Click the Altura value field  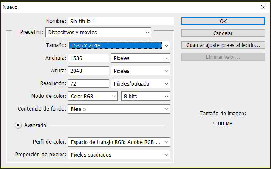tap(88, 71)
